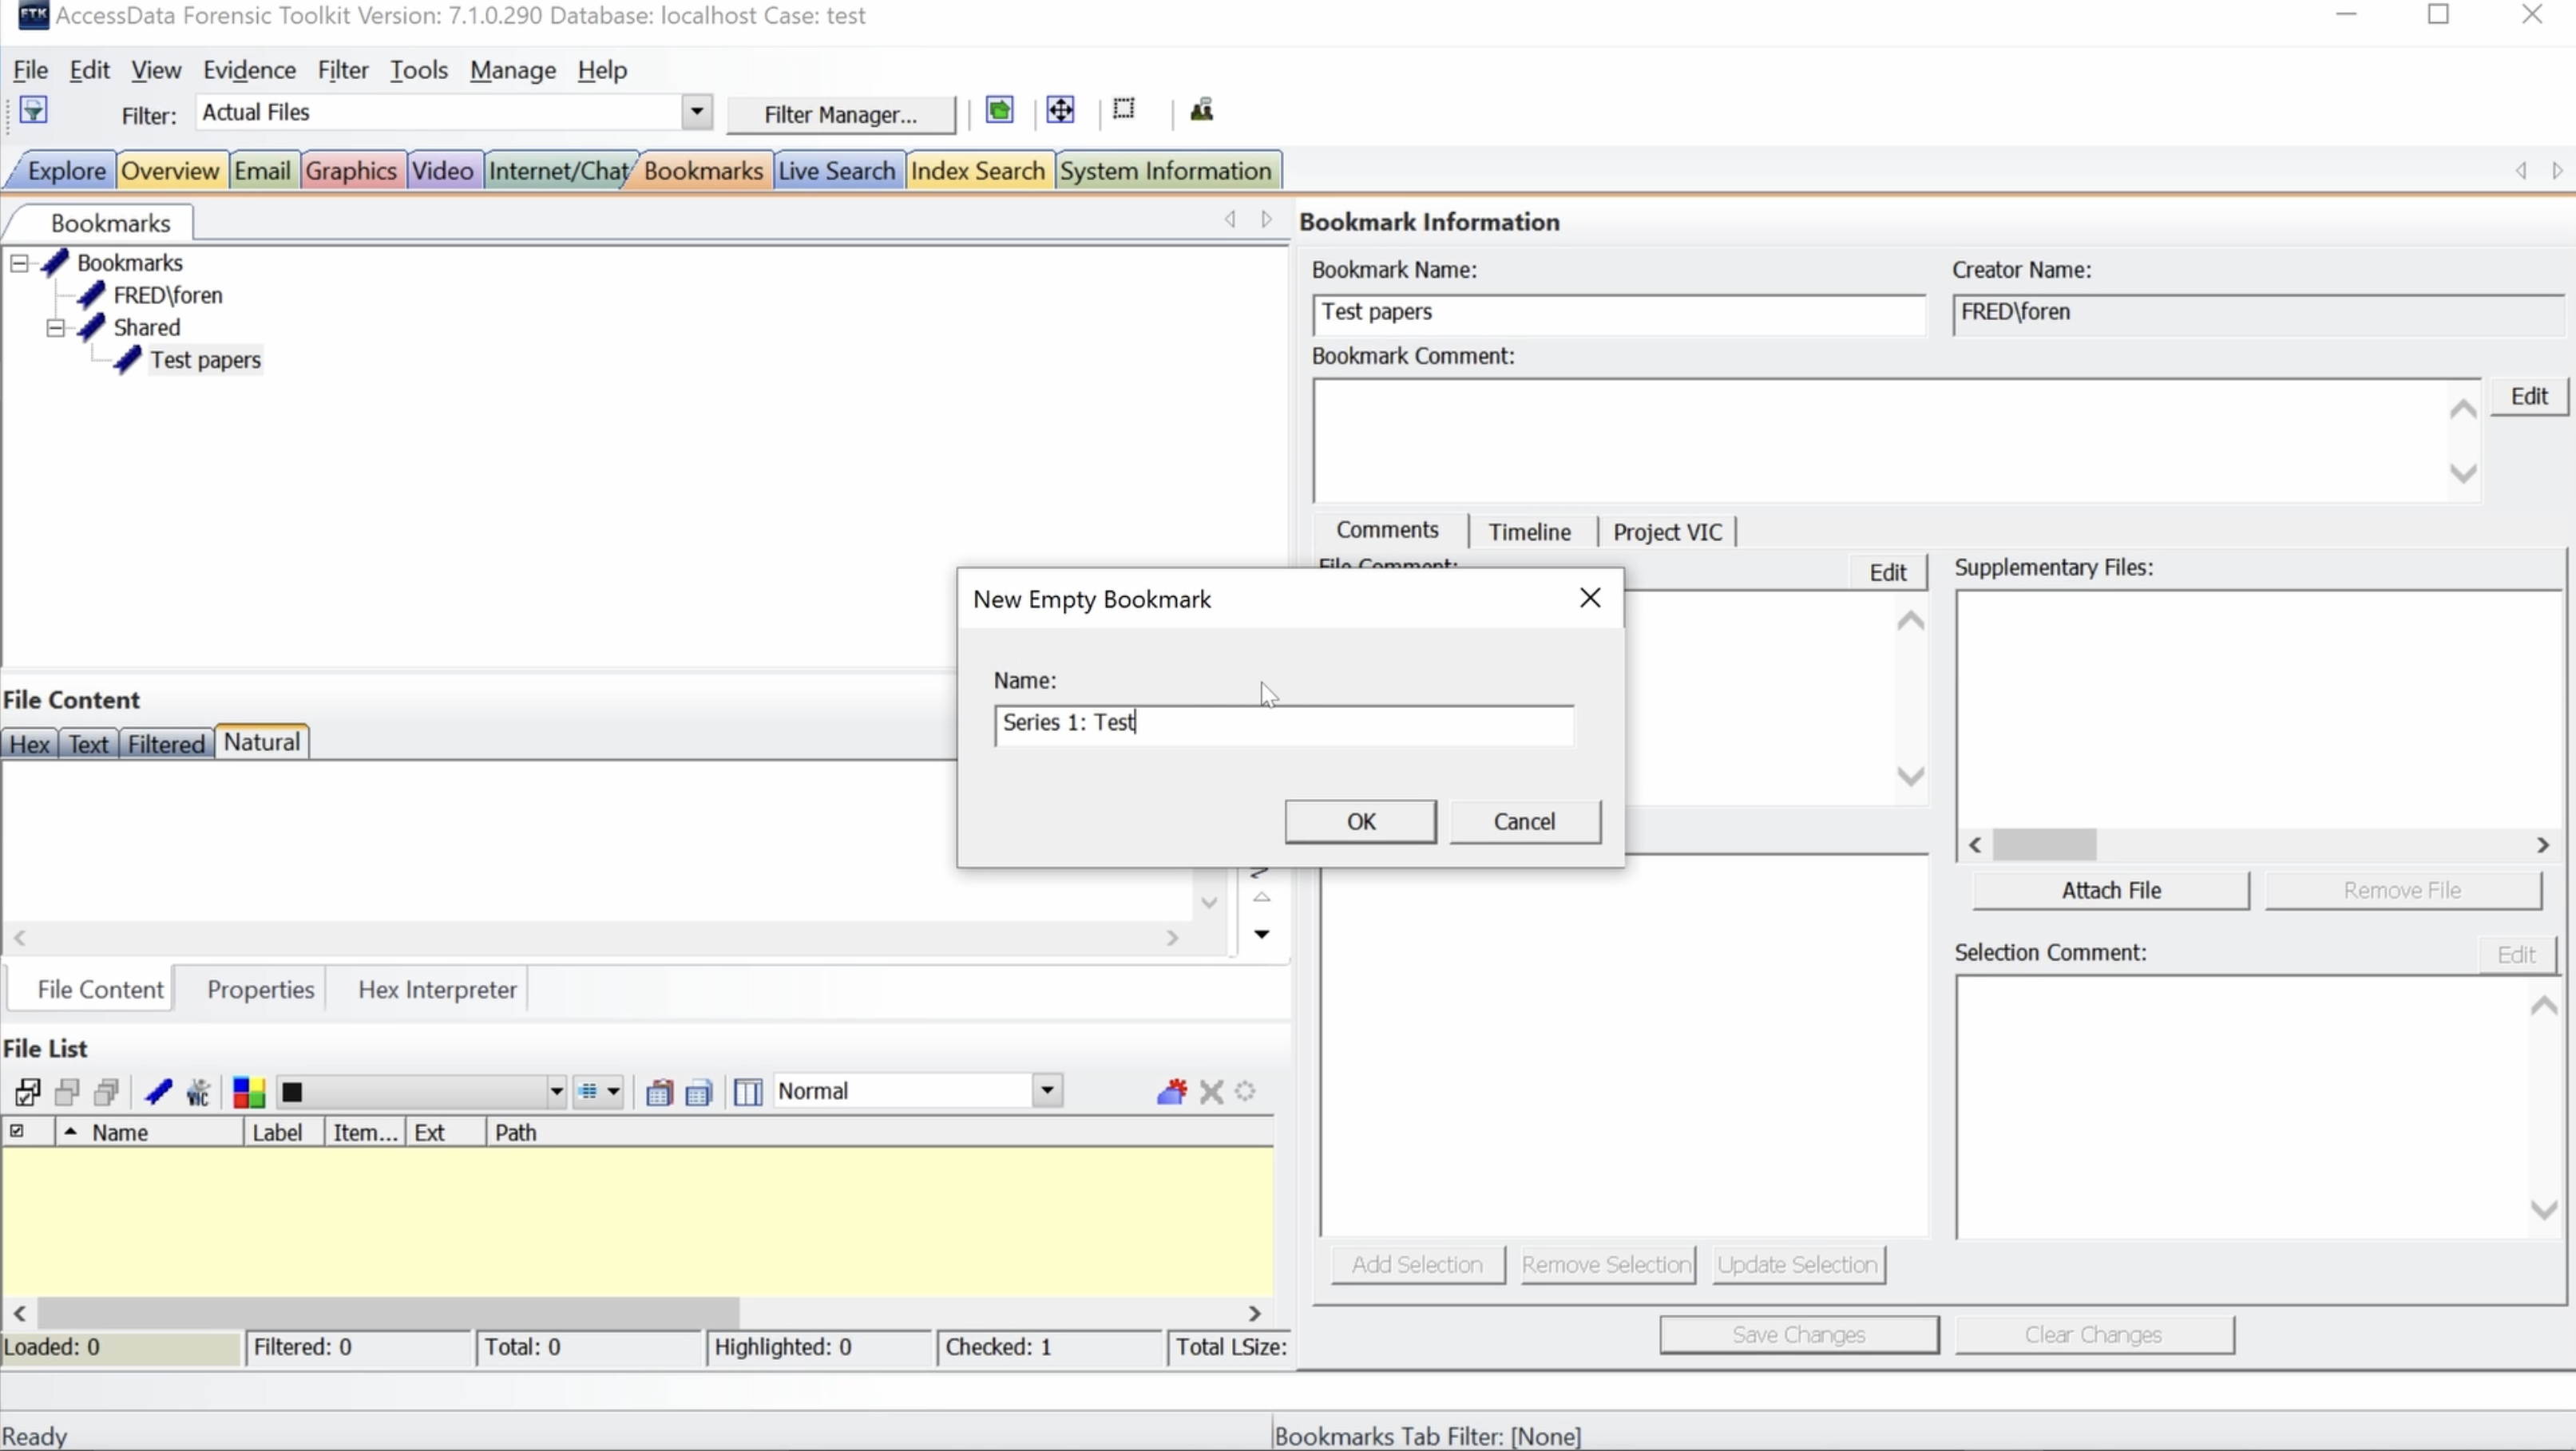The width and height of the screenshot is (2576, 1451).
Task: Click the root Bookmarks pen icon in tree
Action: tap(55, 263)
